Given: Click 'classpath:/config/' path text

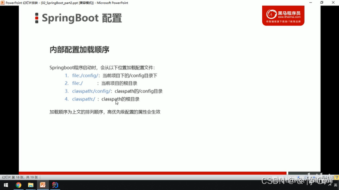Looking at the screenshot, I should pos(91,91).
